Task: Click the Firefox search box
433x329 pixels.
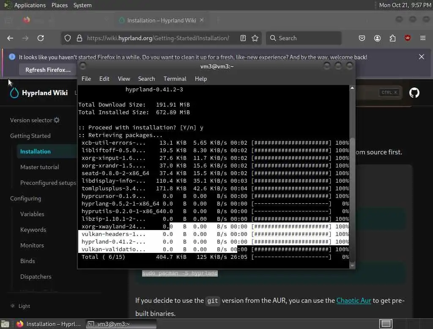Action: (304, 38)
